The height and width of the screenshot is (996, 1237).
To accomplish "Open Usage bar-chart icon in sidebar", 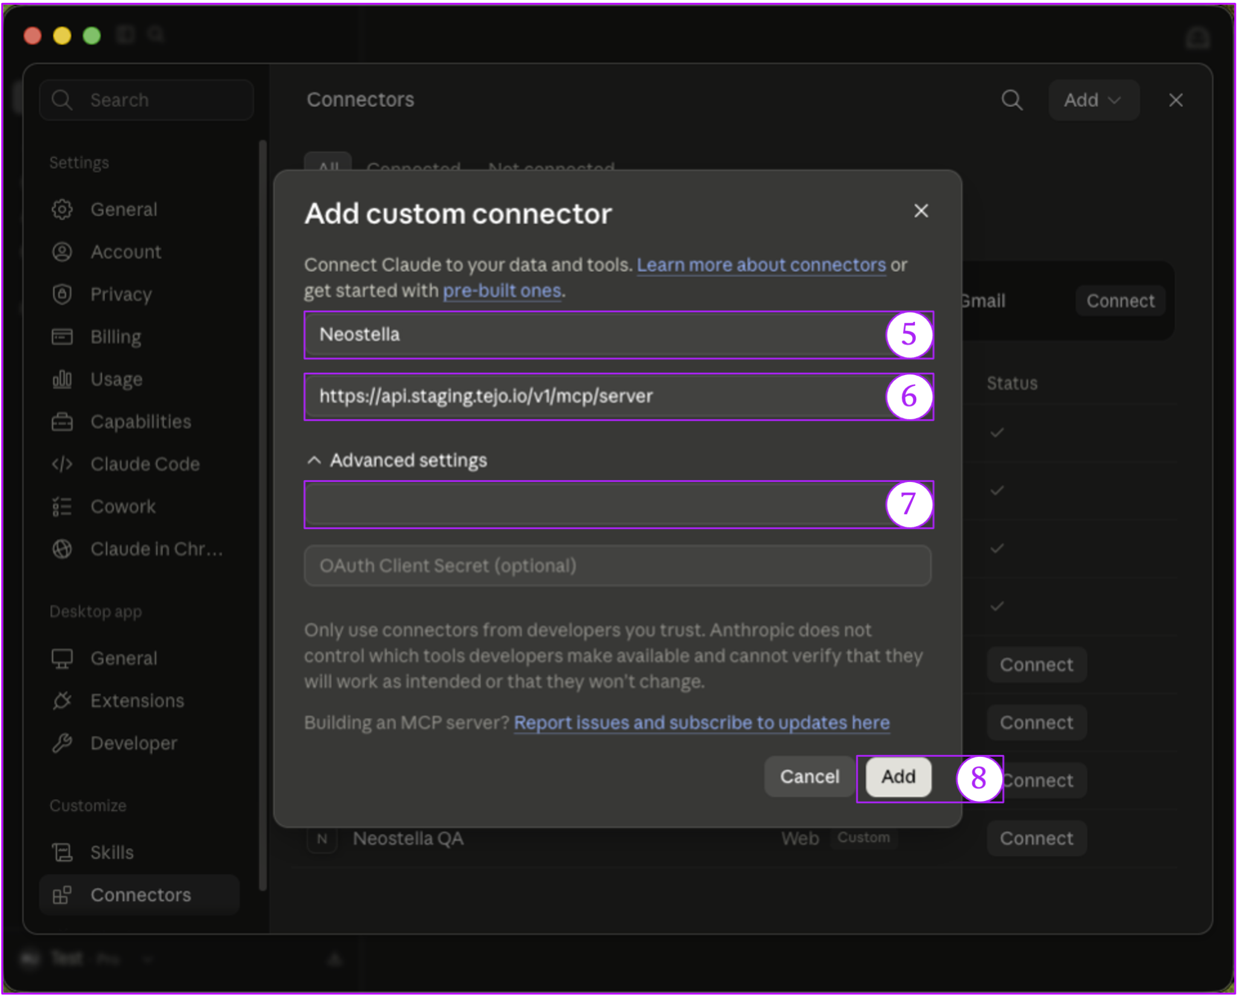I will tap(62, 379).
